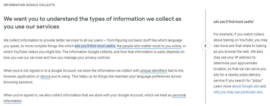Click the vertical divider beside the side panel
Viewport: 270px width, 106px height.
pyautogui.click(x=205, y=57)
